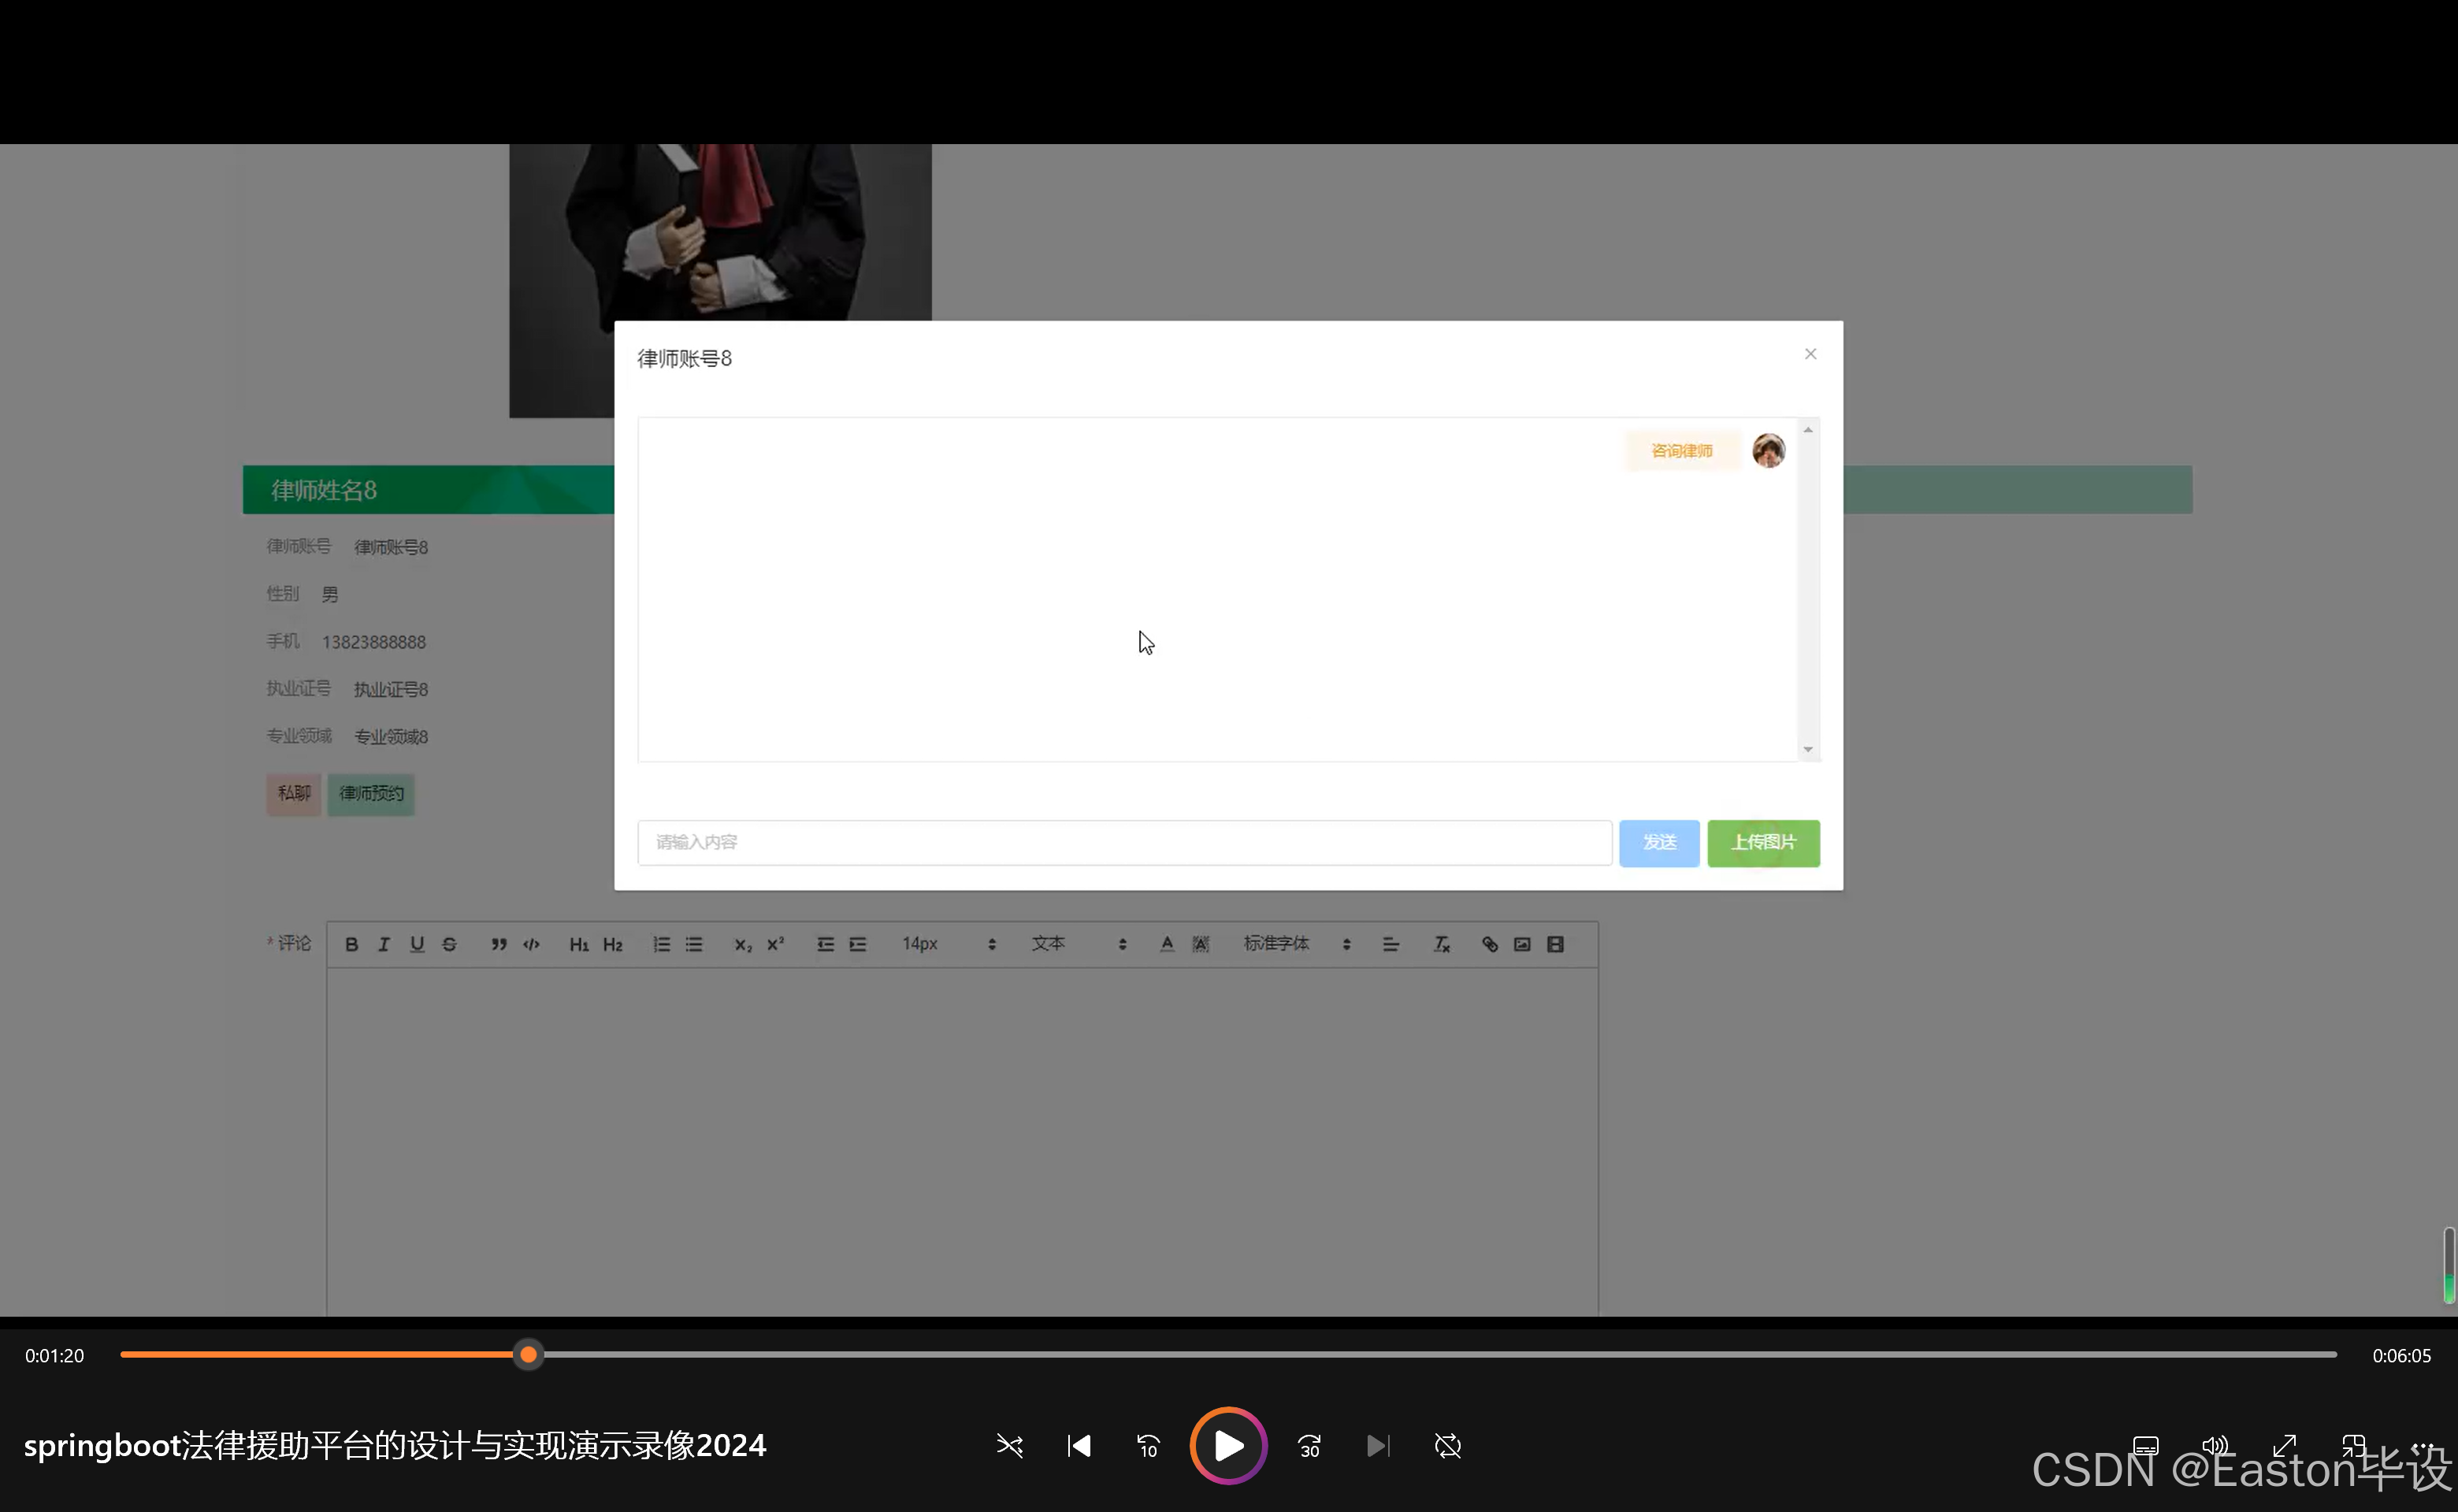2458x1512 pixels.
Task: Close the 律师账号8 chat dialog
Action: 1810,354
